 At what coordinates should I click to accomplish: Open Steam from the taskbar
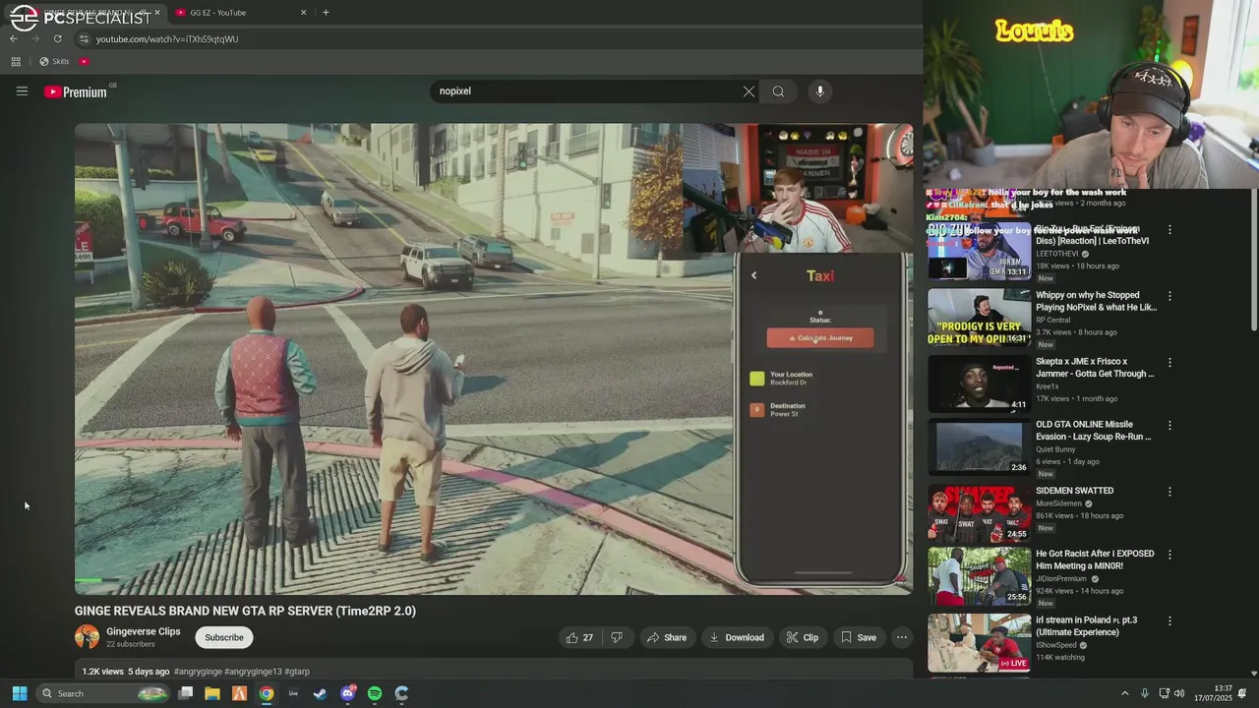tap(320, 693)
